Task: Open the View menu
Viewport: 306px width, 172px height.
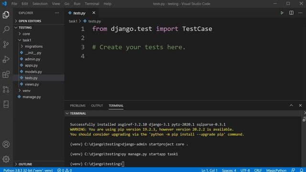Action: (56, 4)
